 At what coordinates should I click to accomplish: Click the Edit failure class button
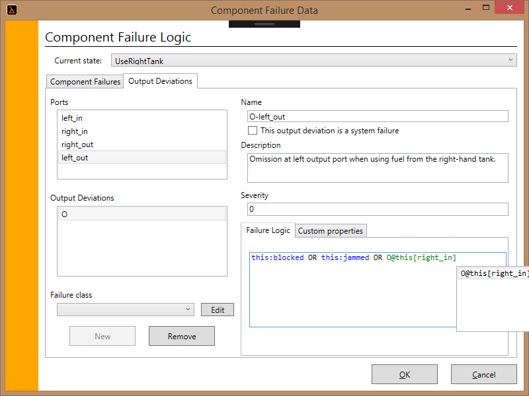point(218,310)
